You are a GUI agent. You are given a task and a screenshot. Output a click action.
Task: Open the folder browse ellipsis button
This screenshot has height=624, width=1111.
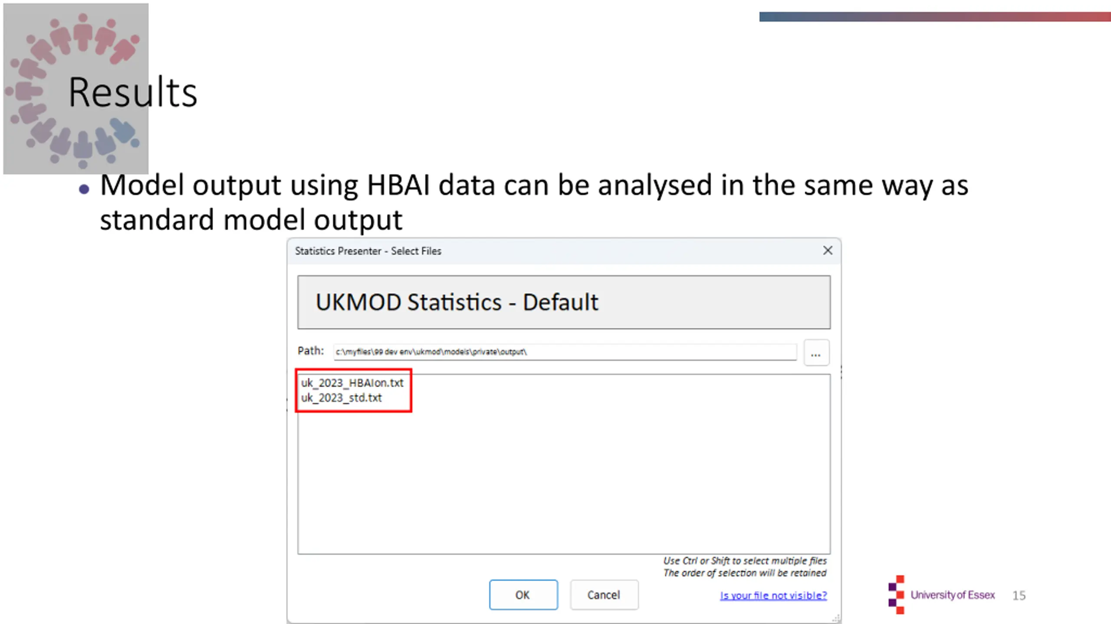[816, 353]
